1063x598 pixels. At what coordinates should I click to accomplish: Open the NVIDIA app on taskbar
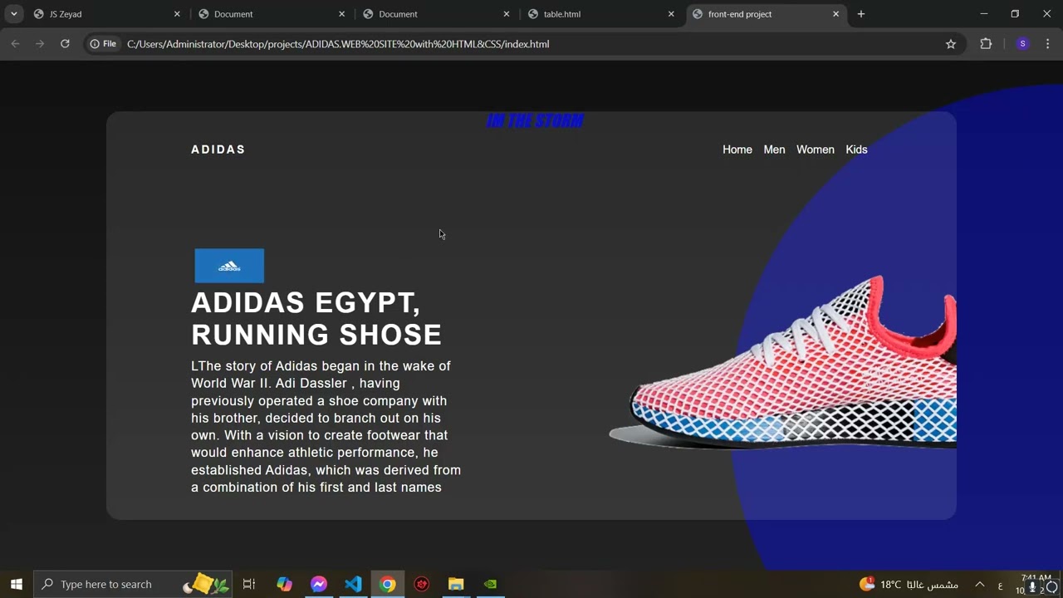coord(491,584)
